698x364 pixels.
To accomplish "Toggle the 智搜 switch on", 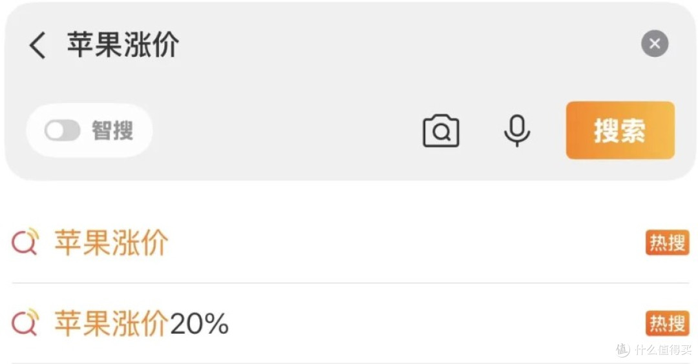I will click(x=62, y=130).
